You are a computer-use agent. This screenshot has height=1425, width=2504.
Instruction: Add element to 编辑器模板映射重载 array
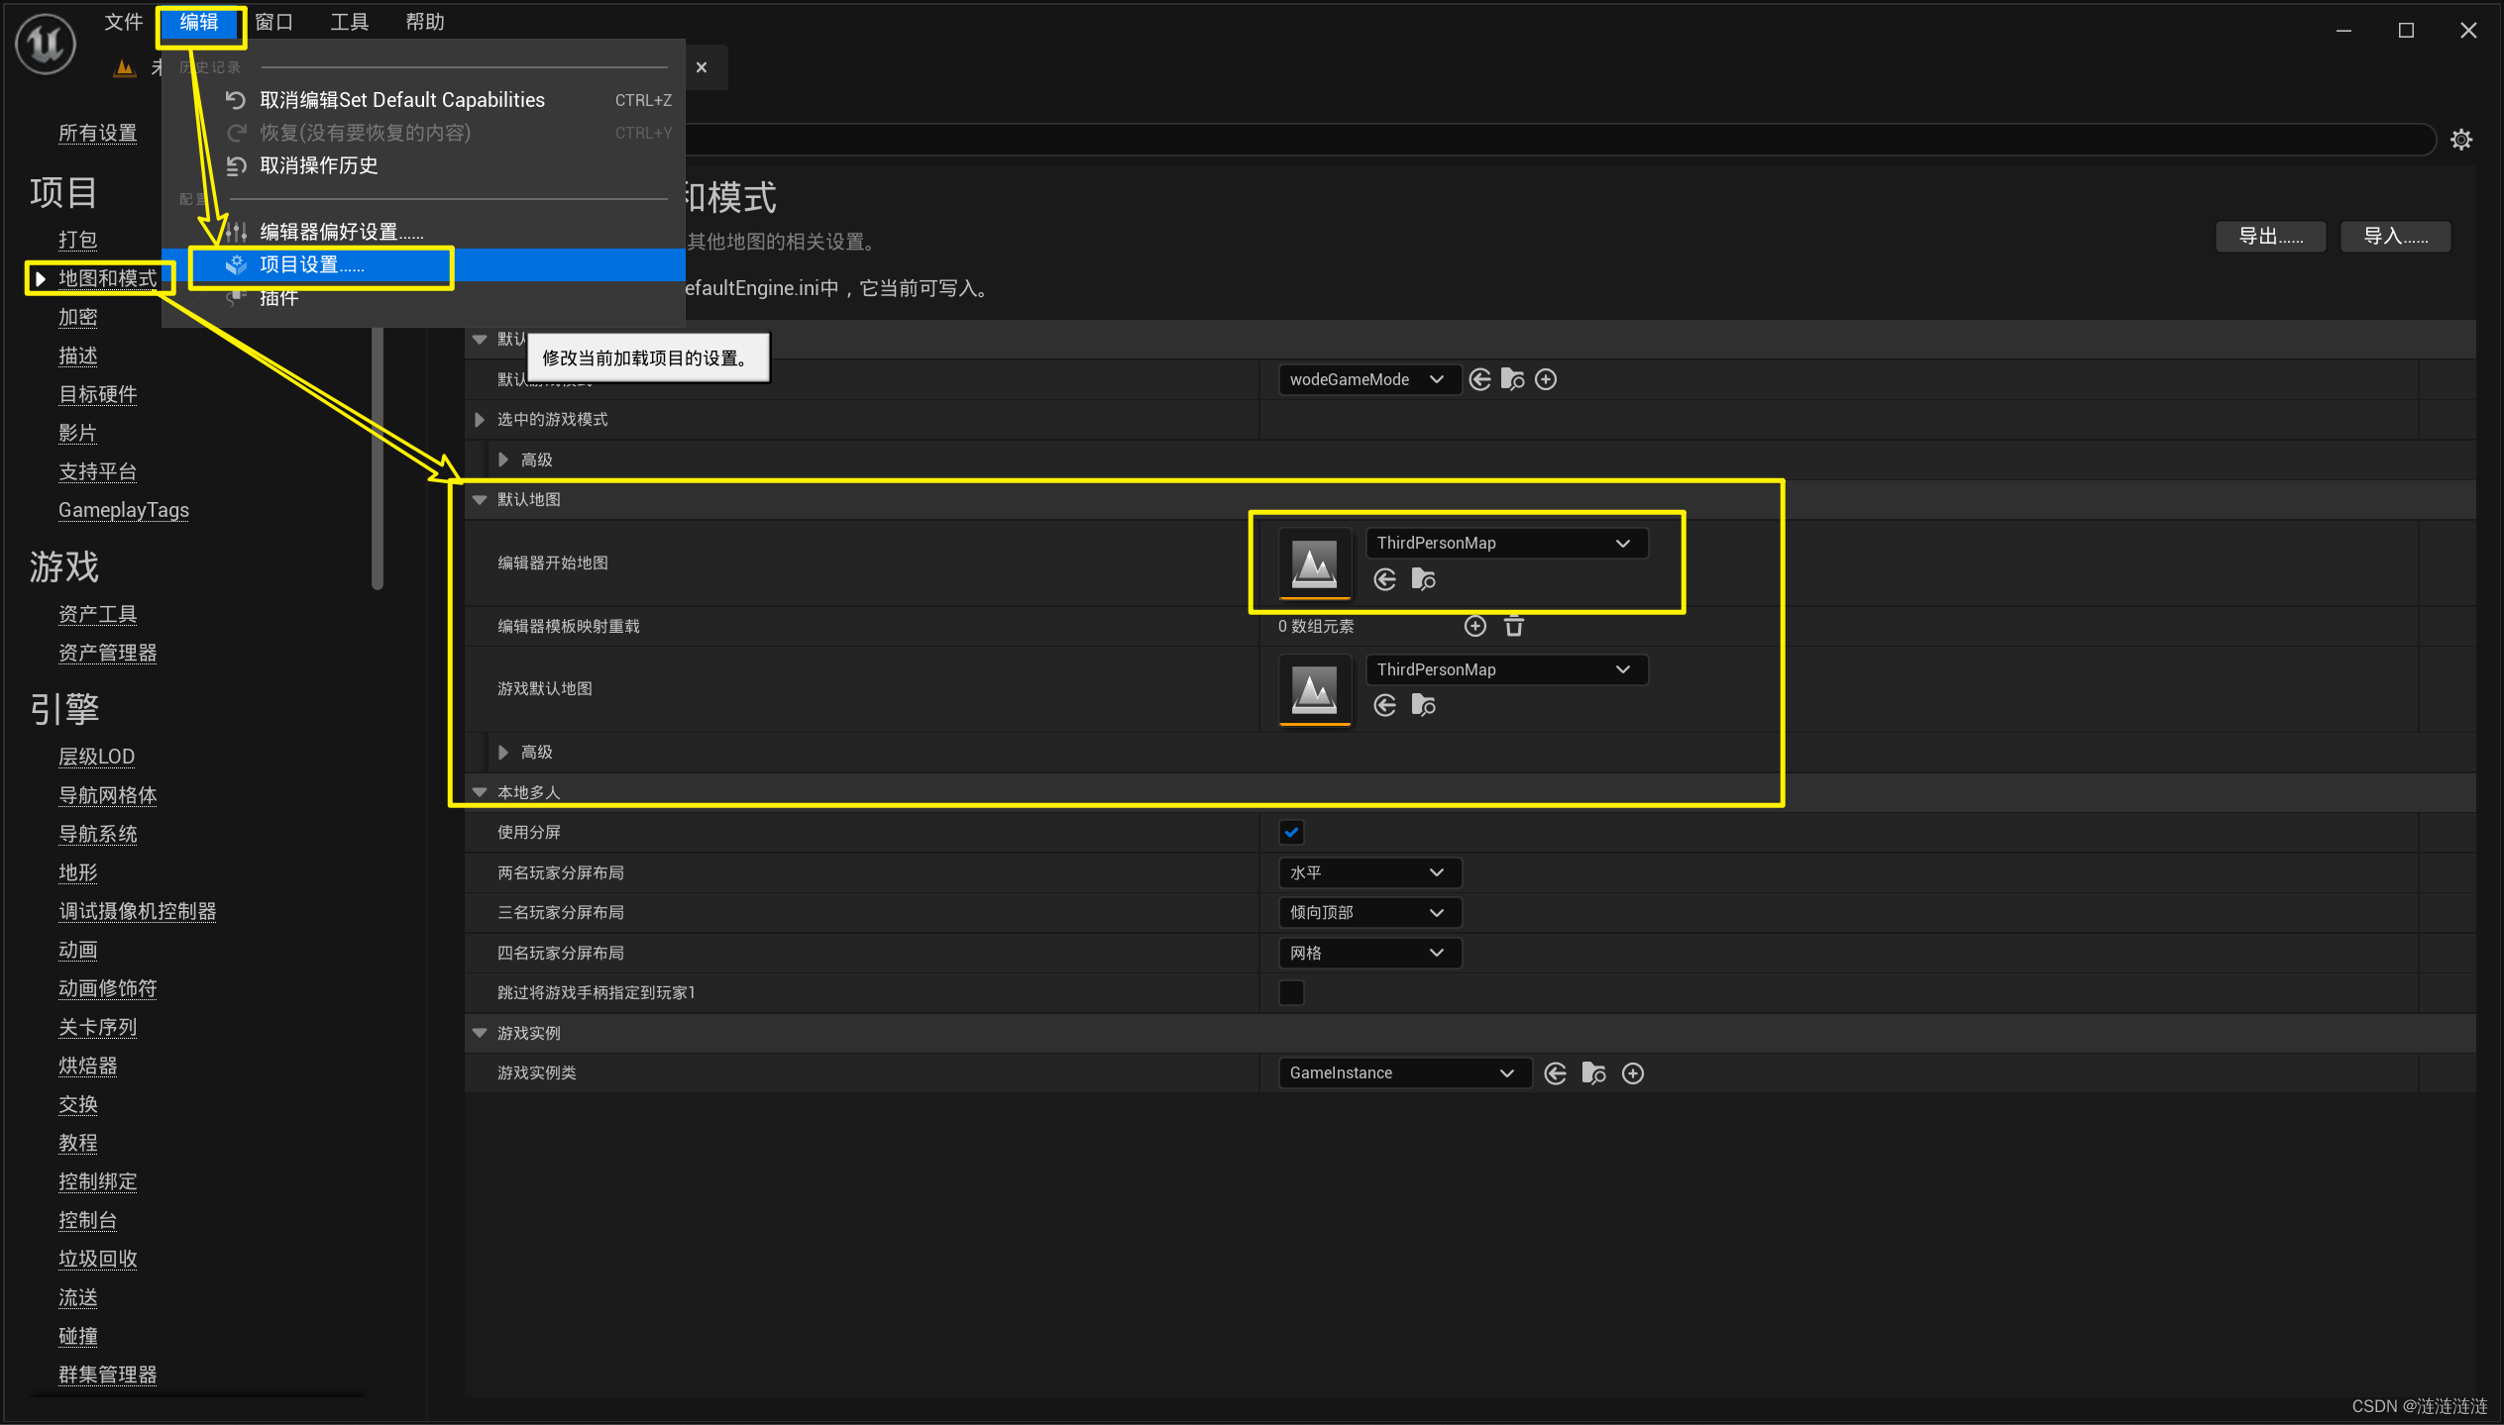point(1475,626)
